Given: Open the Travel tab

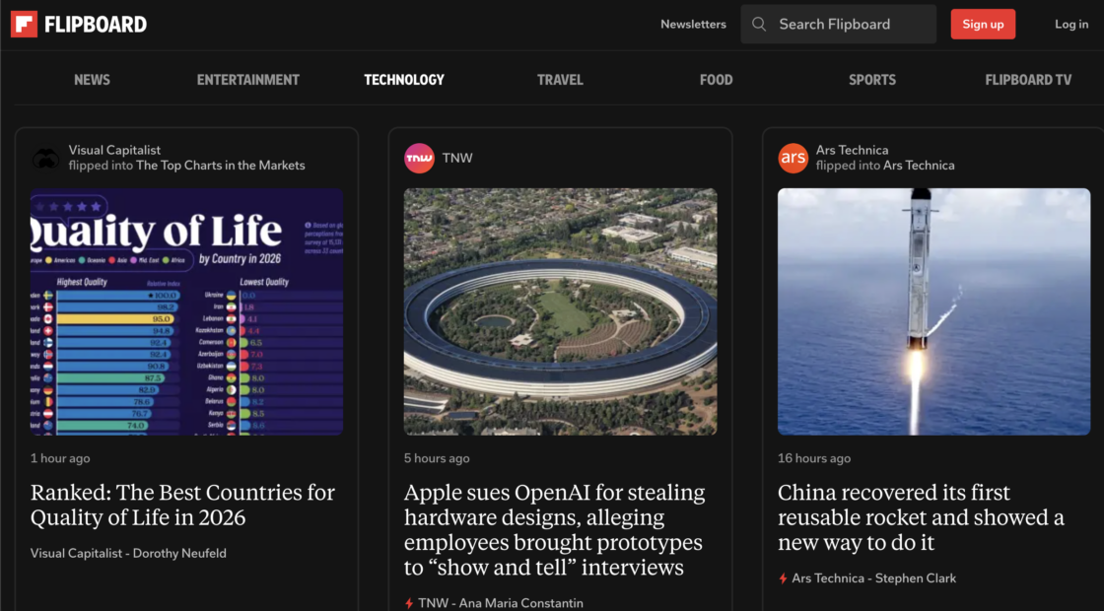Looking at the screenshot, I should (x=560, y=80).
